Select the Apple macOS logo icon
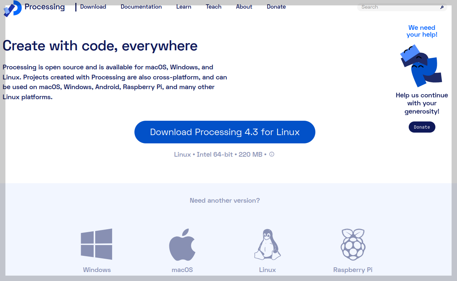 [182, 244]
